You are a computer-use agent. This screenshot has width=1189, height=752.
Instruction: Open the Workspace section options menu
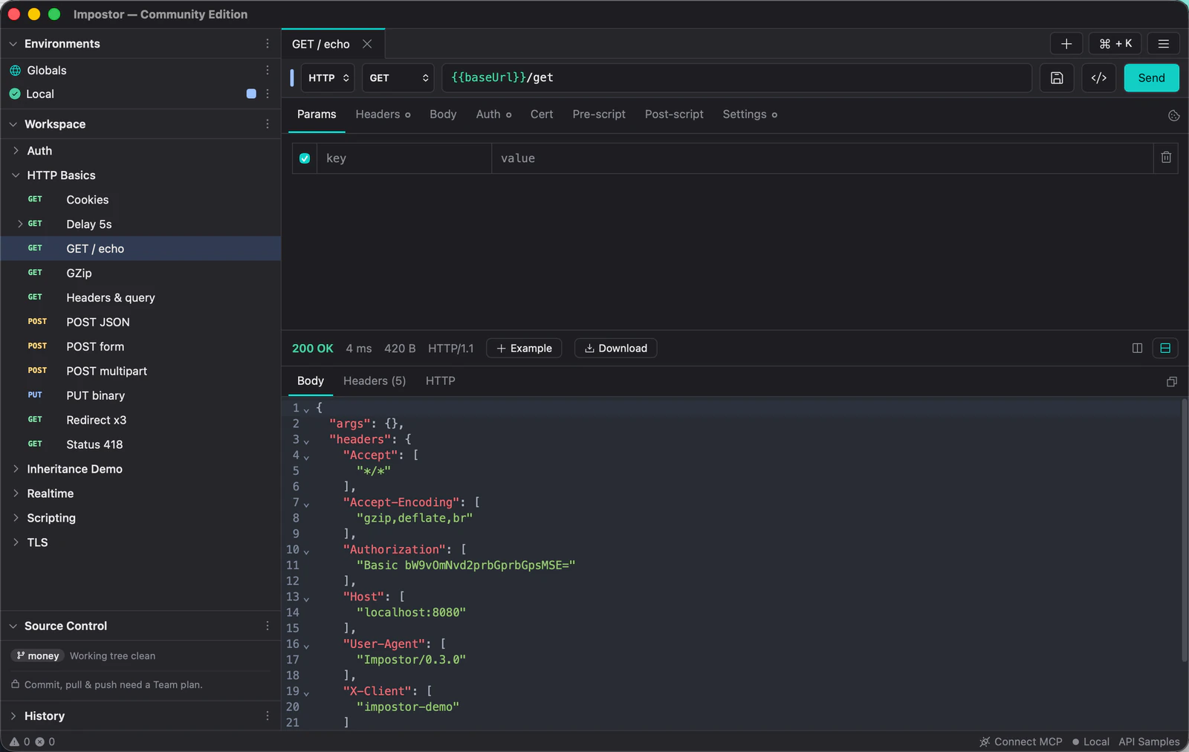pyautogui.click(x=268, y=124)
